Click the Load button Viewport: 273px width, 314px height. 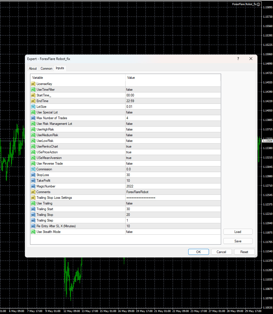coord(238,232)
